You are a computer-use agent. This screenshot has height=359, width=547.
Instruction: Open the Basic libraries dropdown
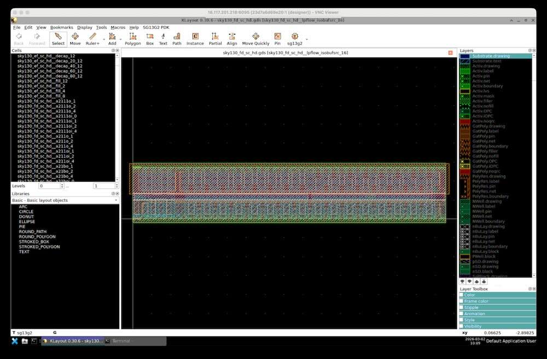(116, 200)
